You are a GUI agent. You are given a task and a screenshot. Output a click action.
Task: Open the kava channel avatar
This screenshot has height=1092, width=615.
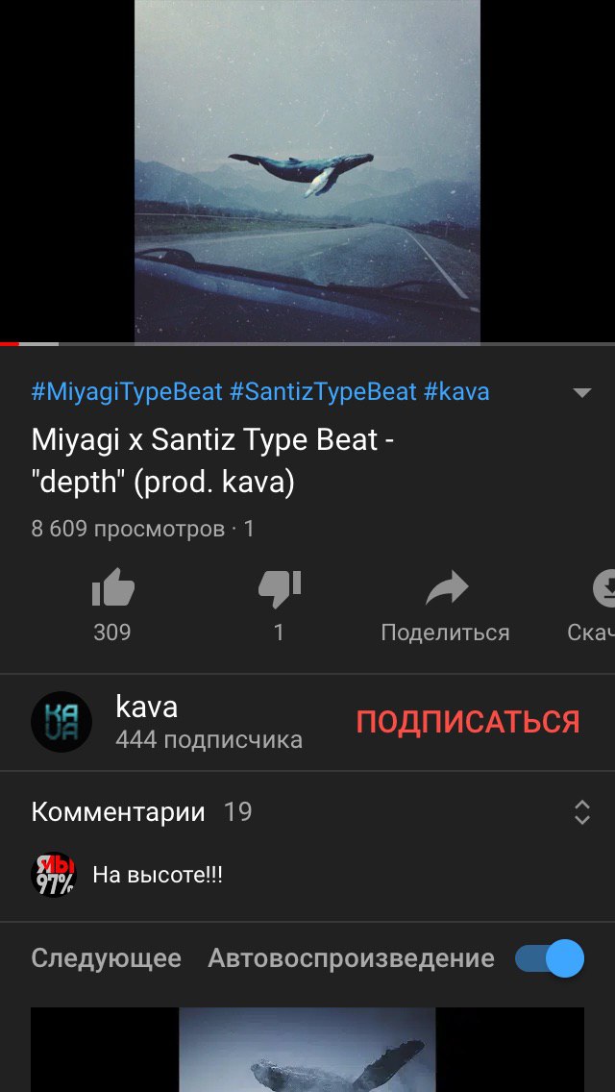61,722
